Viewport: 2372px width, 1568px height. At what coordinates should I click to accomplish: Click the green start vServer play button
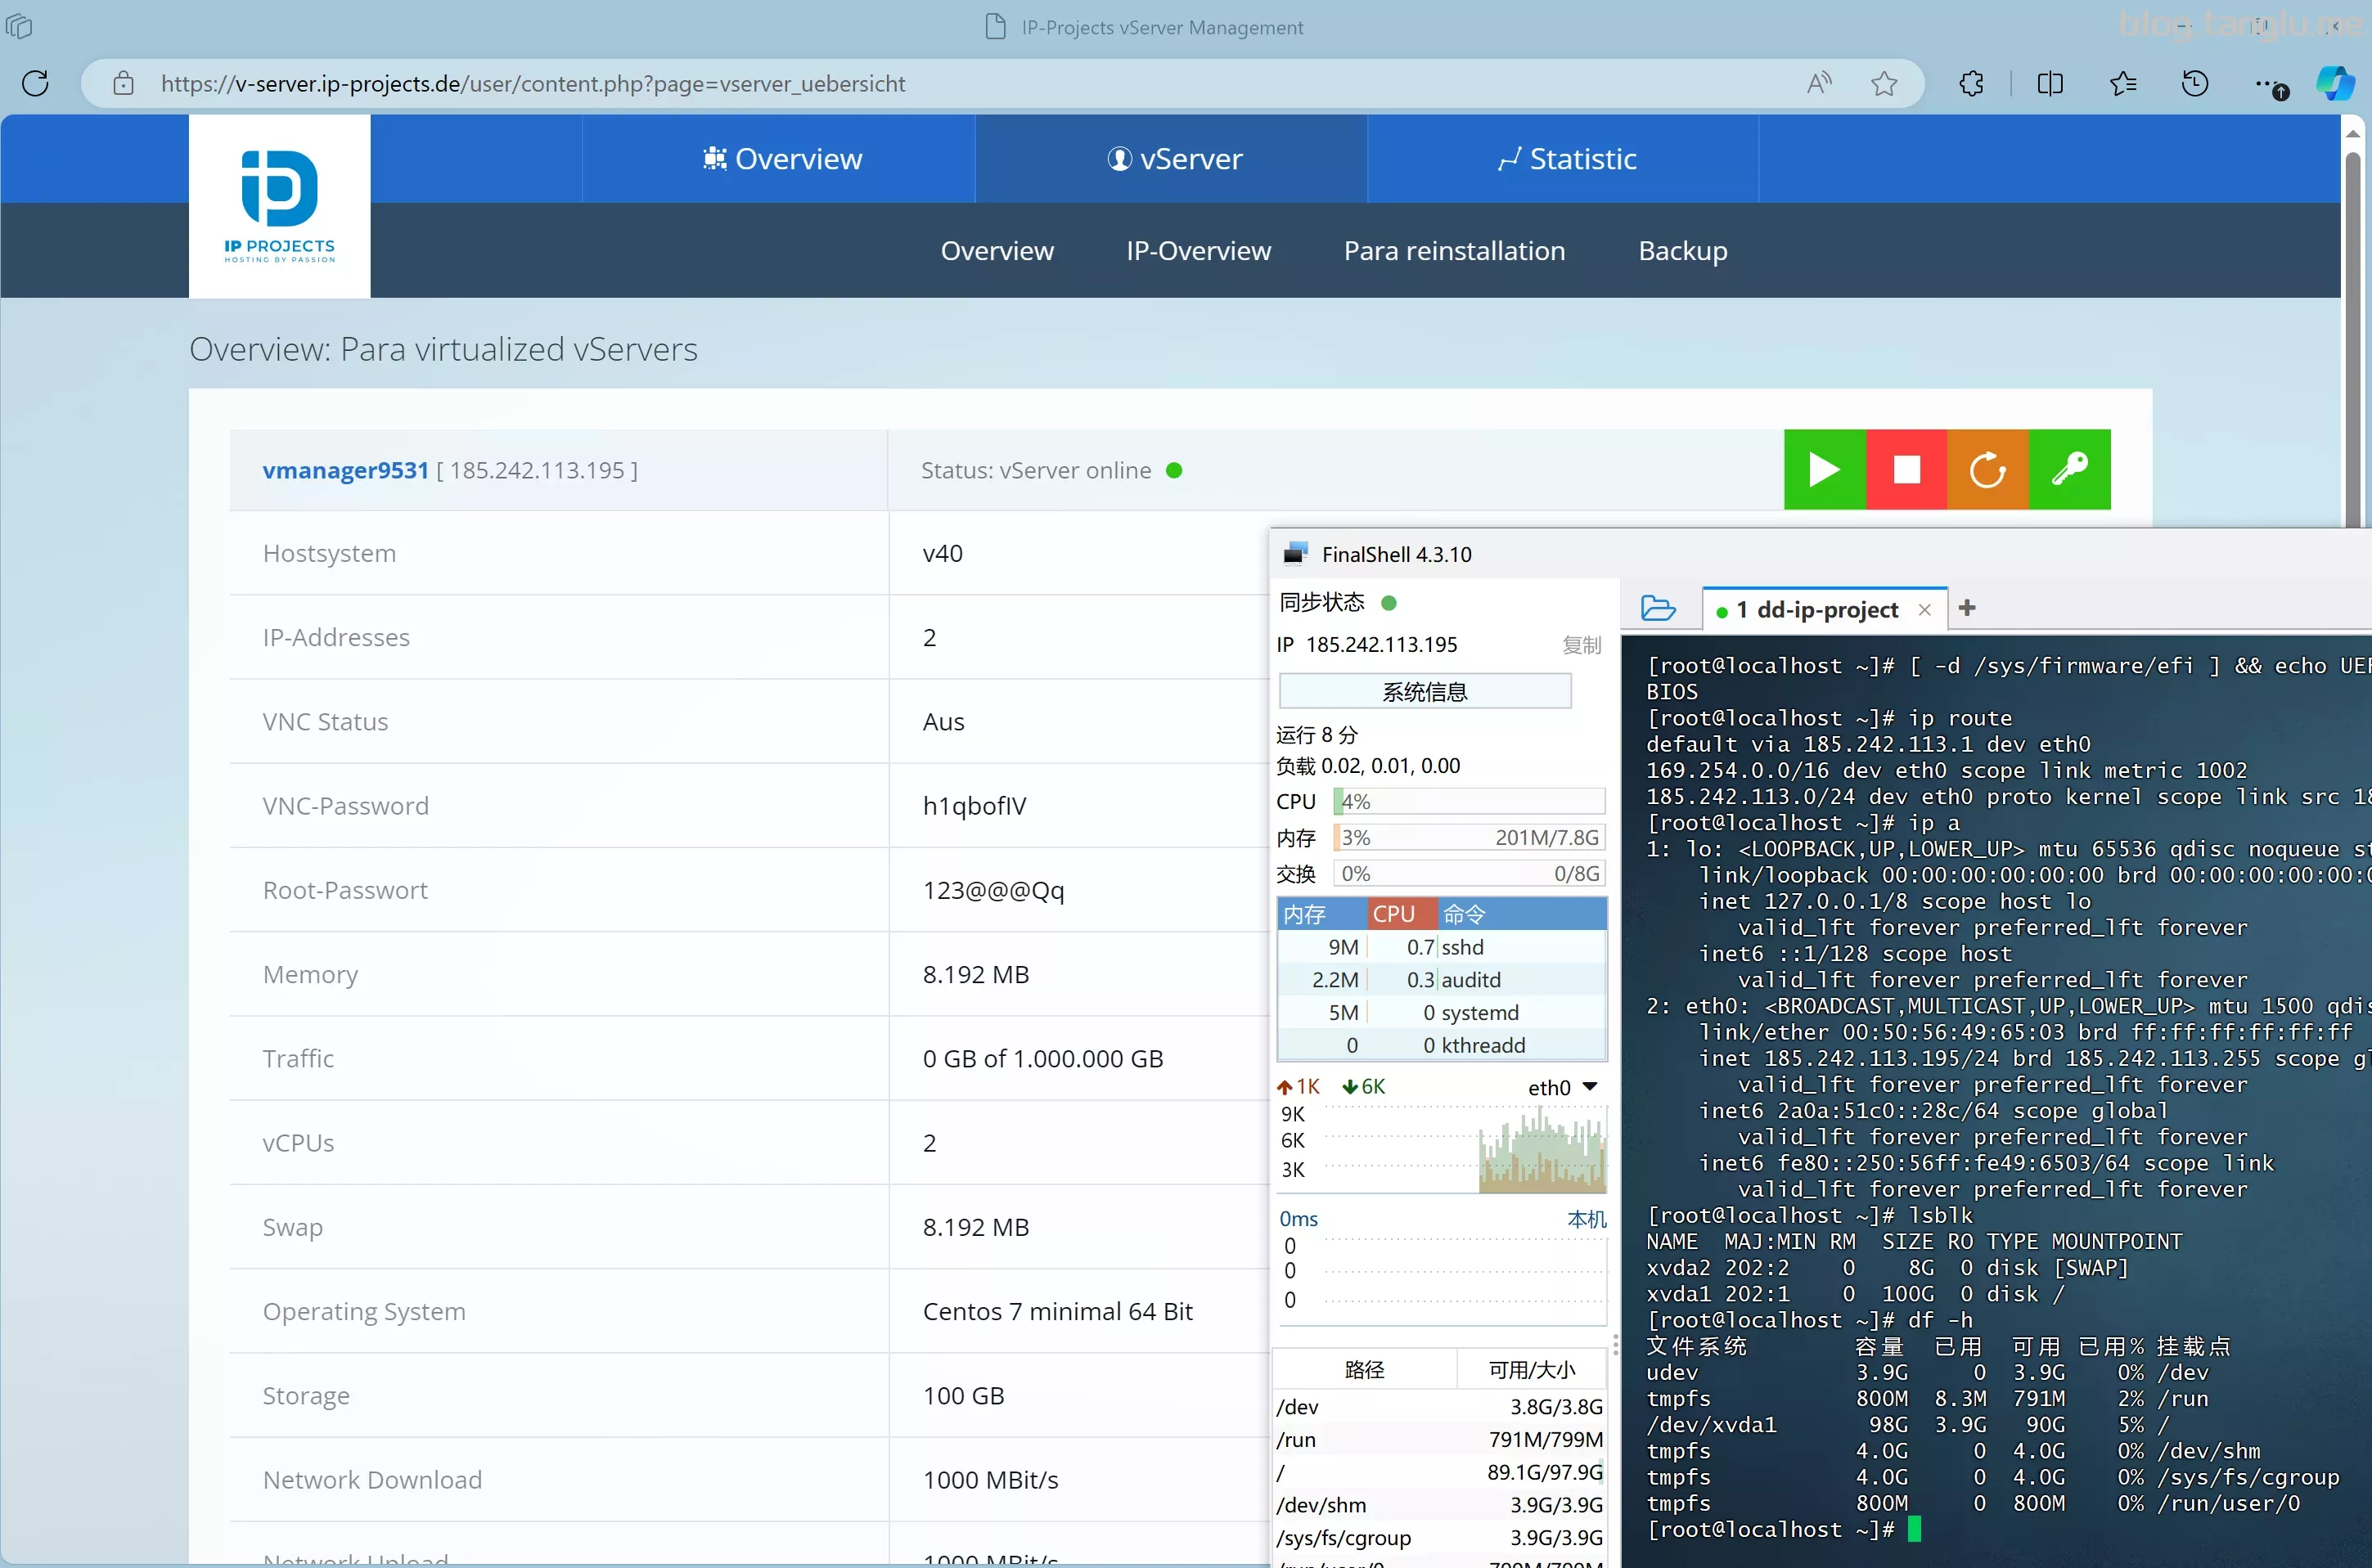point(1824,470)
